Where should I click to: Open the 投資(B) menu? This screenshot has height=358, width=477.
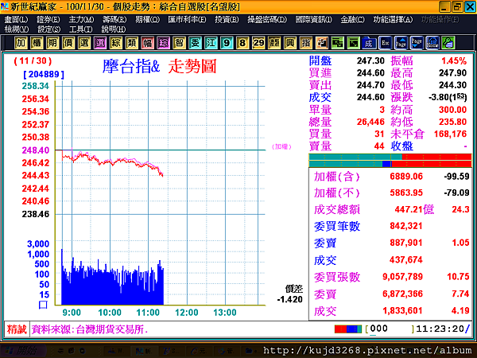pos(227,20)
